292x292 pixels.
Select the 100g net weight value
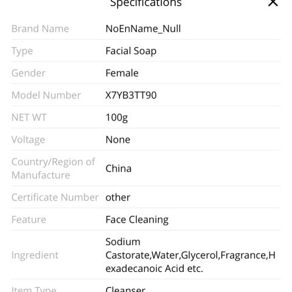(x=117, y=118)
